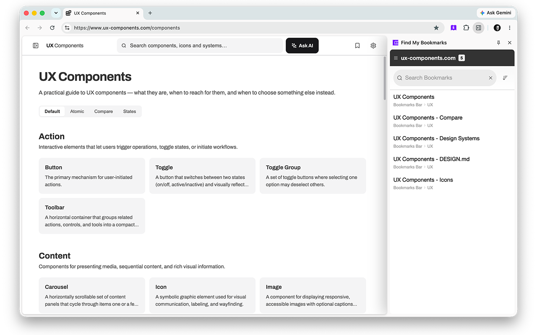
Task: Click the UX Components logo text in header
Action: tap(65, 46)
